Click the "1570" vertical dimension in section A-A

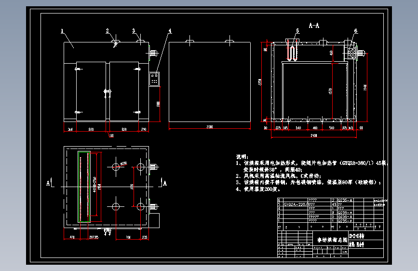[330, 91]
